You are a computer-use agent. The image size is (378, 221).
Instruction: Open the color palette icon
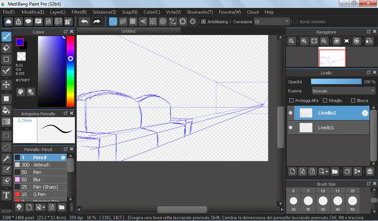pyautogui.click(x=21, y=92)
